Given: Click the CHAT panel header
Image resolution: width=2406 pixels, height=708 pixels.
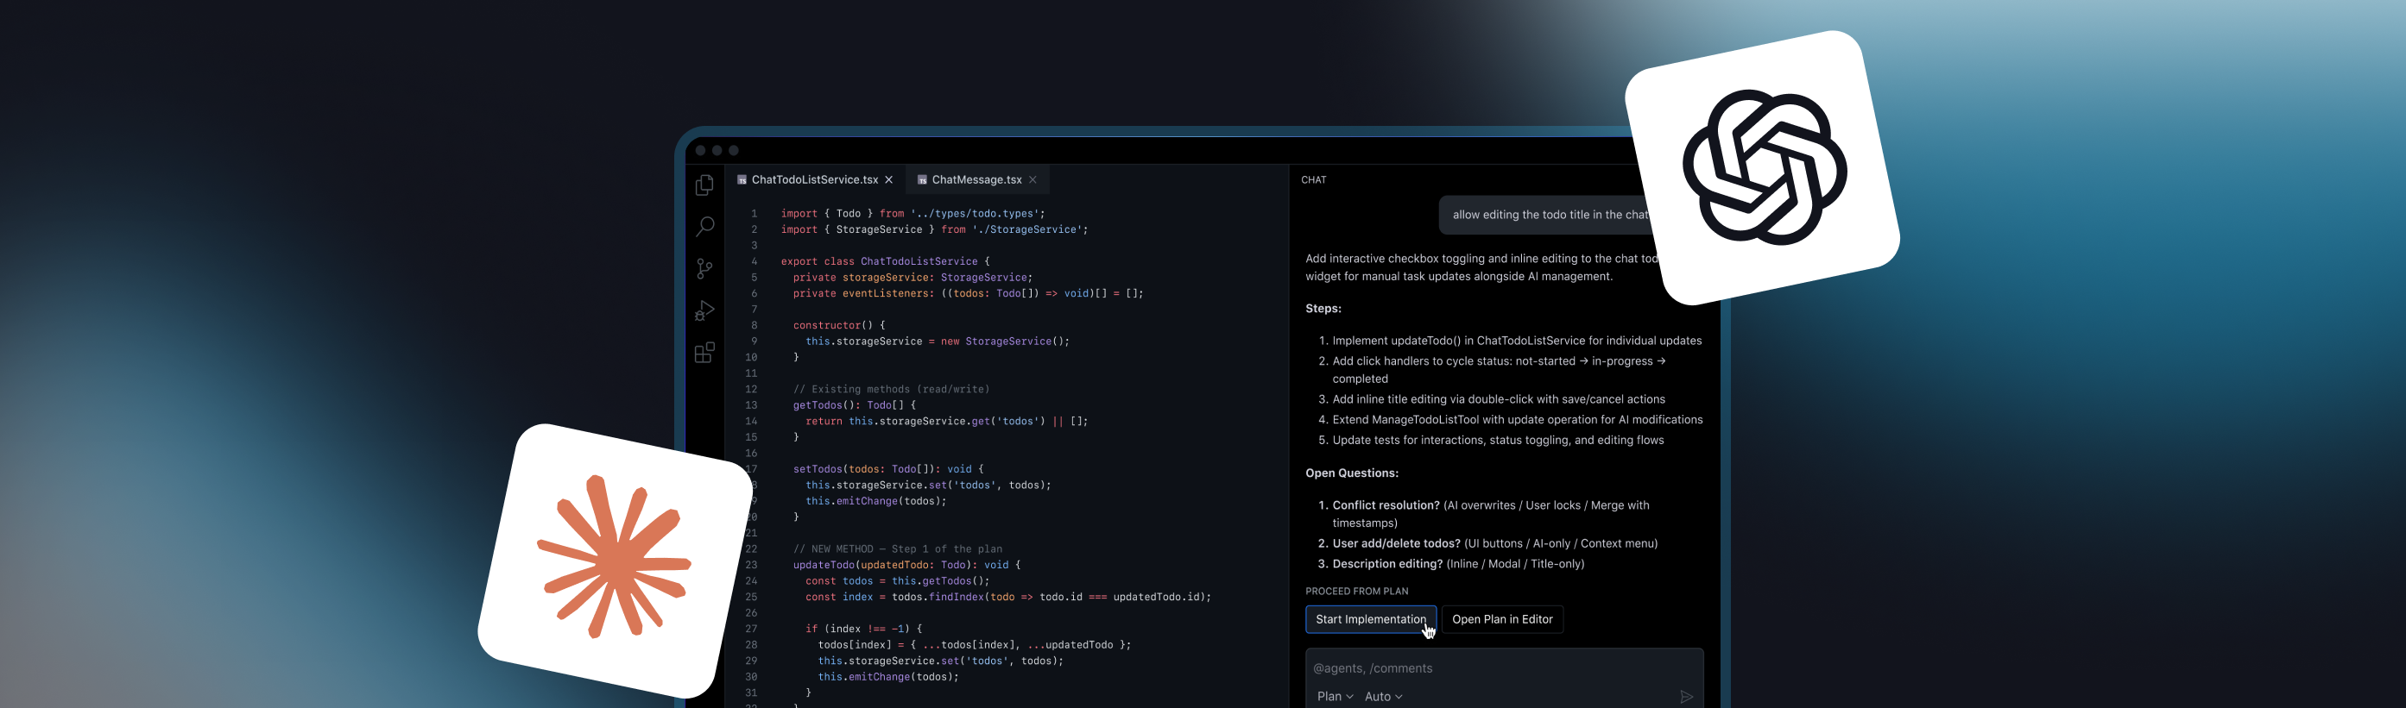Looking at the screenshot, I should click(x=1313, y=180).
